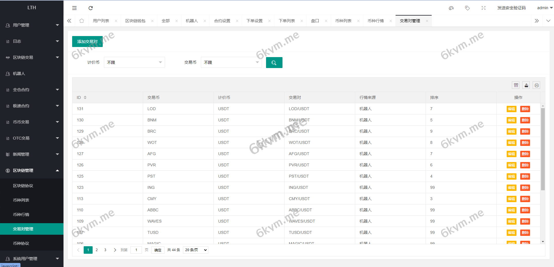The height and width of the screenshot is (267, 554).
Task: Open the 机器人 sidebar item
Action: [19, 74]
